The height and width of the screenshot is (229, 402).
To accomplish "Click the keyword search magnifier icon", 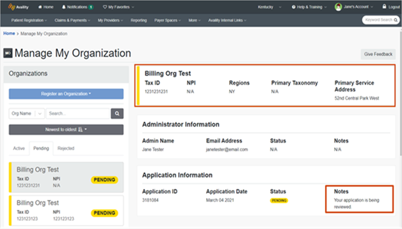I will coord(396,20).
